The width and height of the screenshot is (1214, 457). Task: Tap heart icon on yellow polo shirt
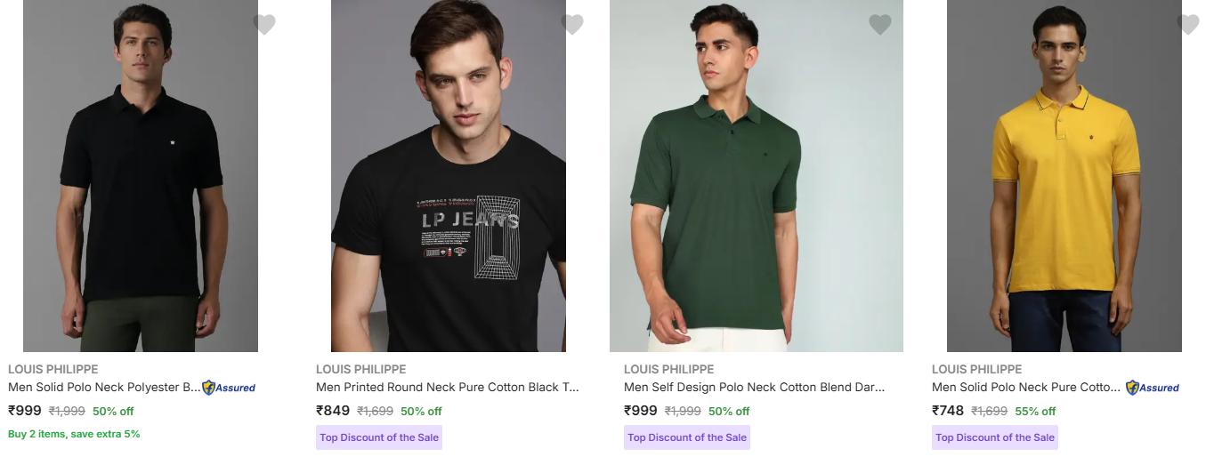point(1188,25)
